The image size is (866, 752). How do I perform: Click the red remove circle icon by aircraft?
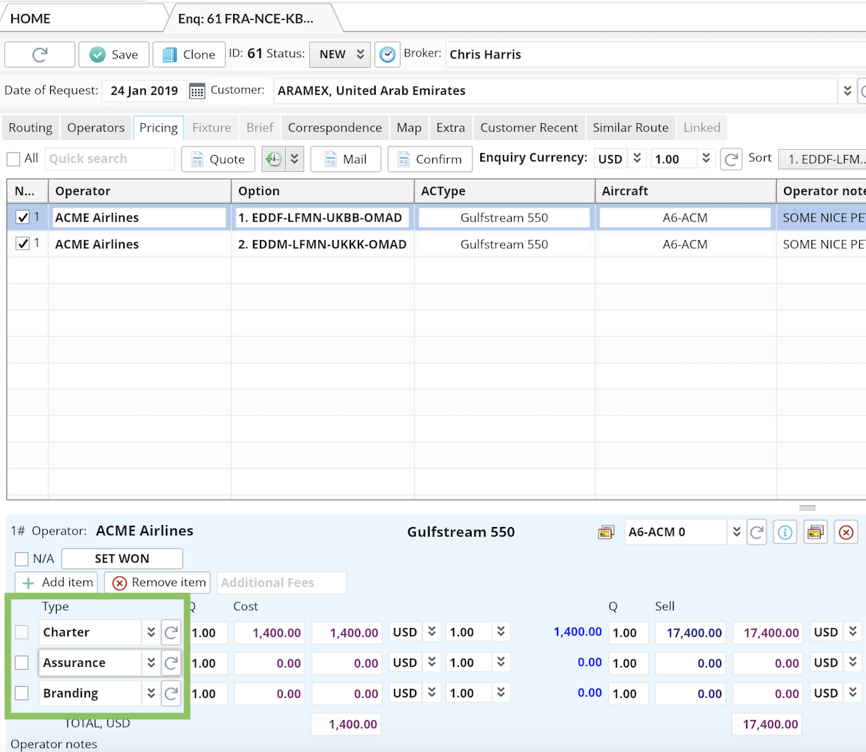pyautogui.click(x=846, y=532)
